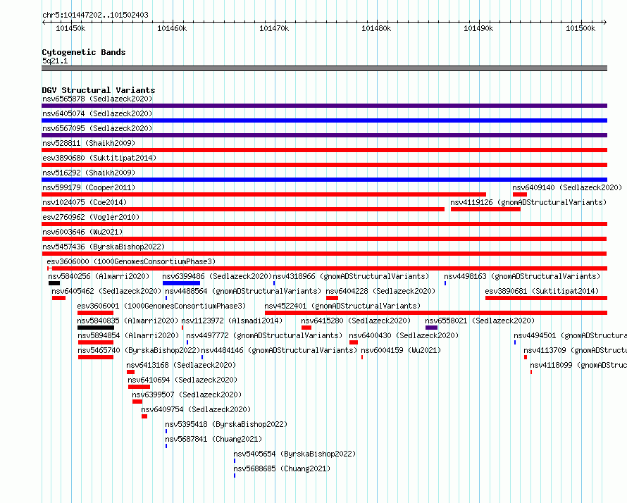This screenshot has width=627, height=503.
Task: Open nsv6409140 (Sedlazeck2020) variant label
Action: click(567, 187)
